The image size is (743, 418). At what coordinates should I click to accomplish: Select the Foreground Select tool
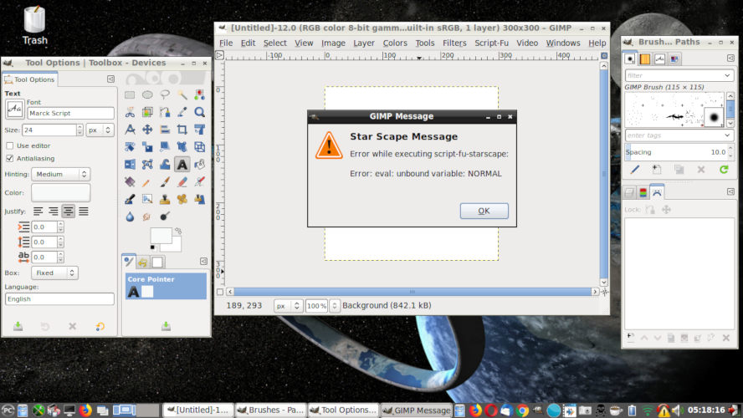pyautogui.click(x=147, y=112)
